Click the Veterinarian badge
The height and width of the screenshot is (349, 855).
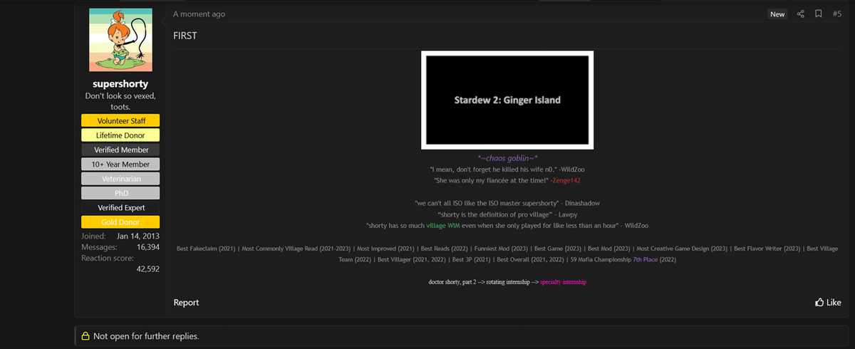pos(120,179)
